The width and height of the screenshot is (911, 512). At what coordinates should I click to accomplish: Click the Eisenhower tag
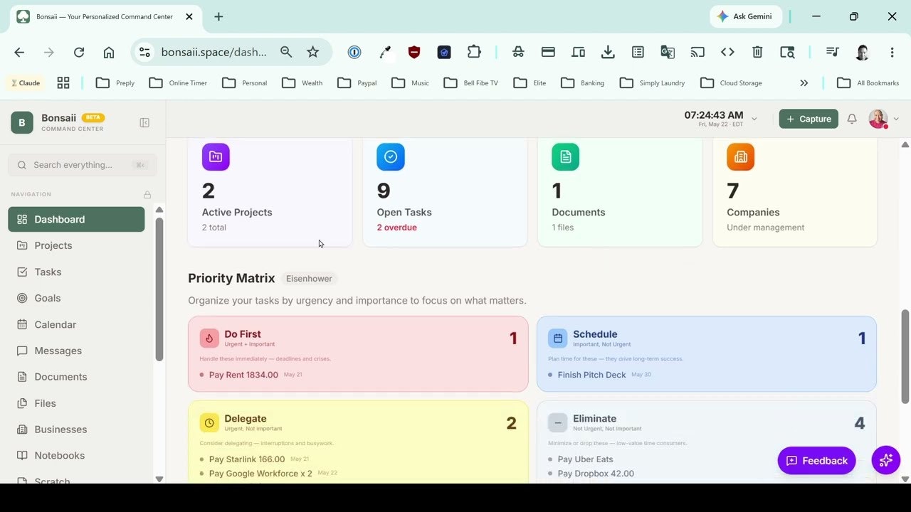click(309, 279)
